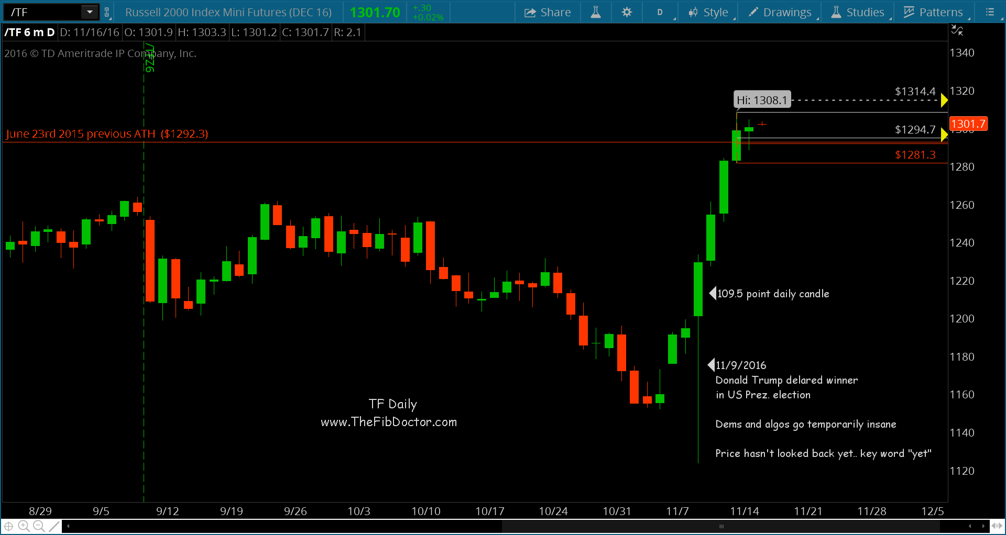This screenshot has height=535, width=1006.
Task: Open the symbol dropdown arrow next to /TF
Action: (90, 12)
